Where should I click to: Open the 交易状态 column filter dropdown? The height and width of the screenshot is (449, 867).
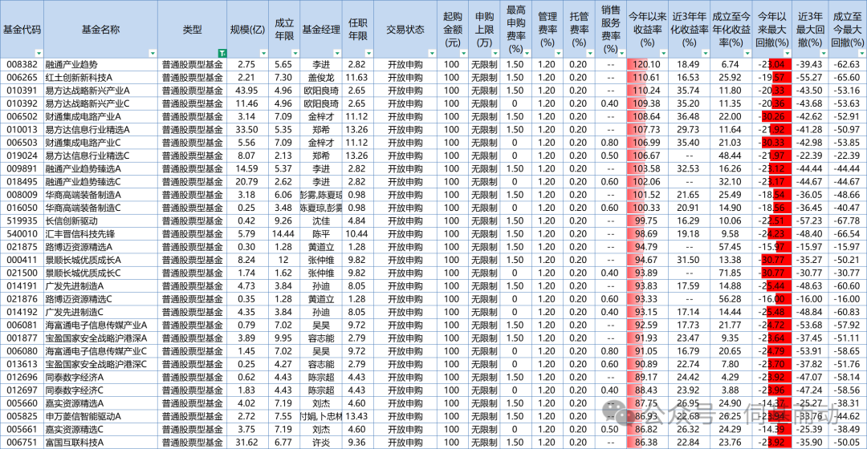click(432, 54)
